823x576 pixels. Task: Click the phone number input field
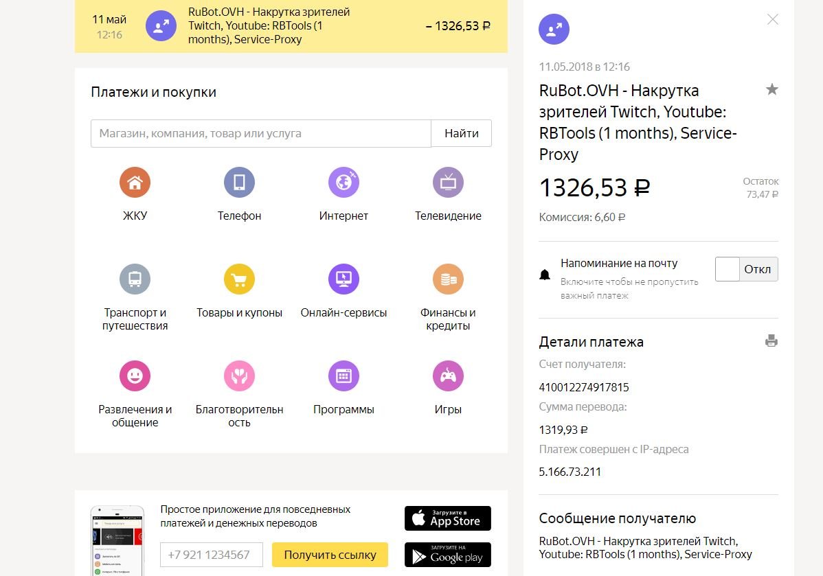pyautogui.click(x=212, y=555)
